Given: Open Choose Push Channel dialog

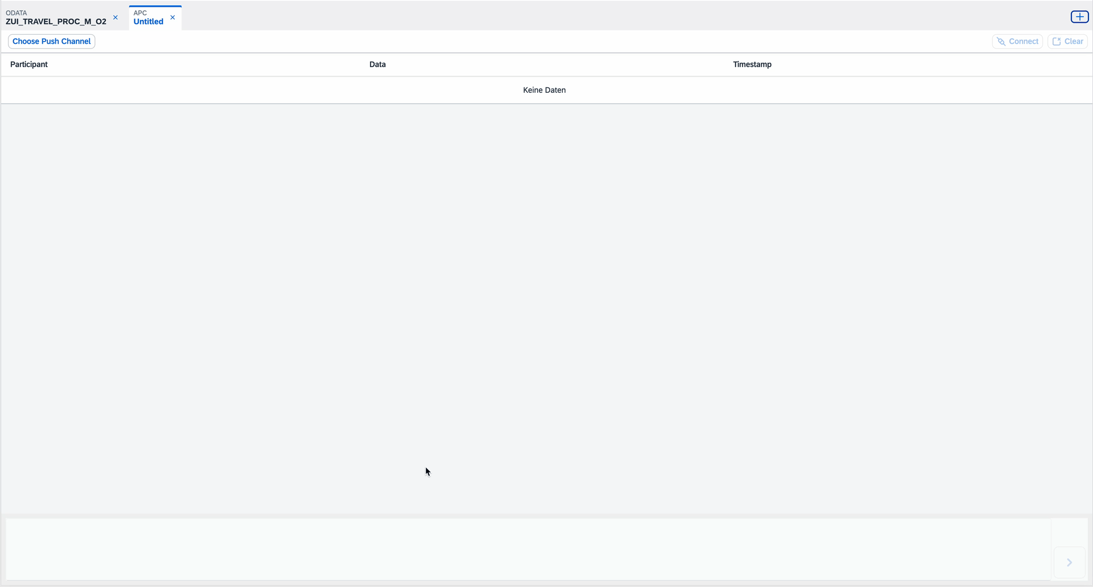Looking at the screenshot, I should coord(52,42).
